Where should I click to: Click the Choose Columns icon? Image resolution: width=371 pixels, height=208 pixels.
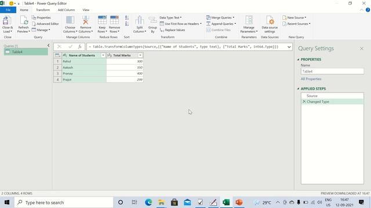click(70, 20)
